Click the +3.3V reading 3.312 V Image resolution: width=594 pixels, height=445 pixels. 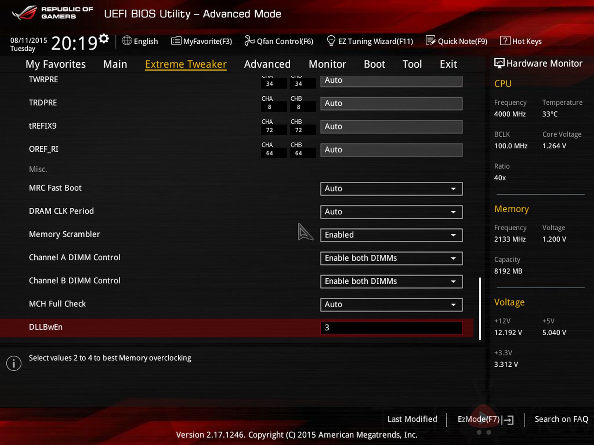506,365
